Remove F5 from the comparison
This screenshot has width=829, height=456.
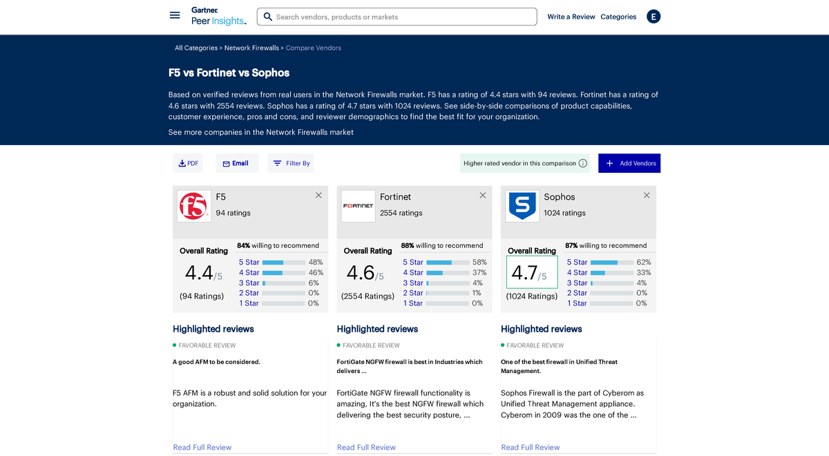coord(318,195)
